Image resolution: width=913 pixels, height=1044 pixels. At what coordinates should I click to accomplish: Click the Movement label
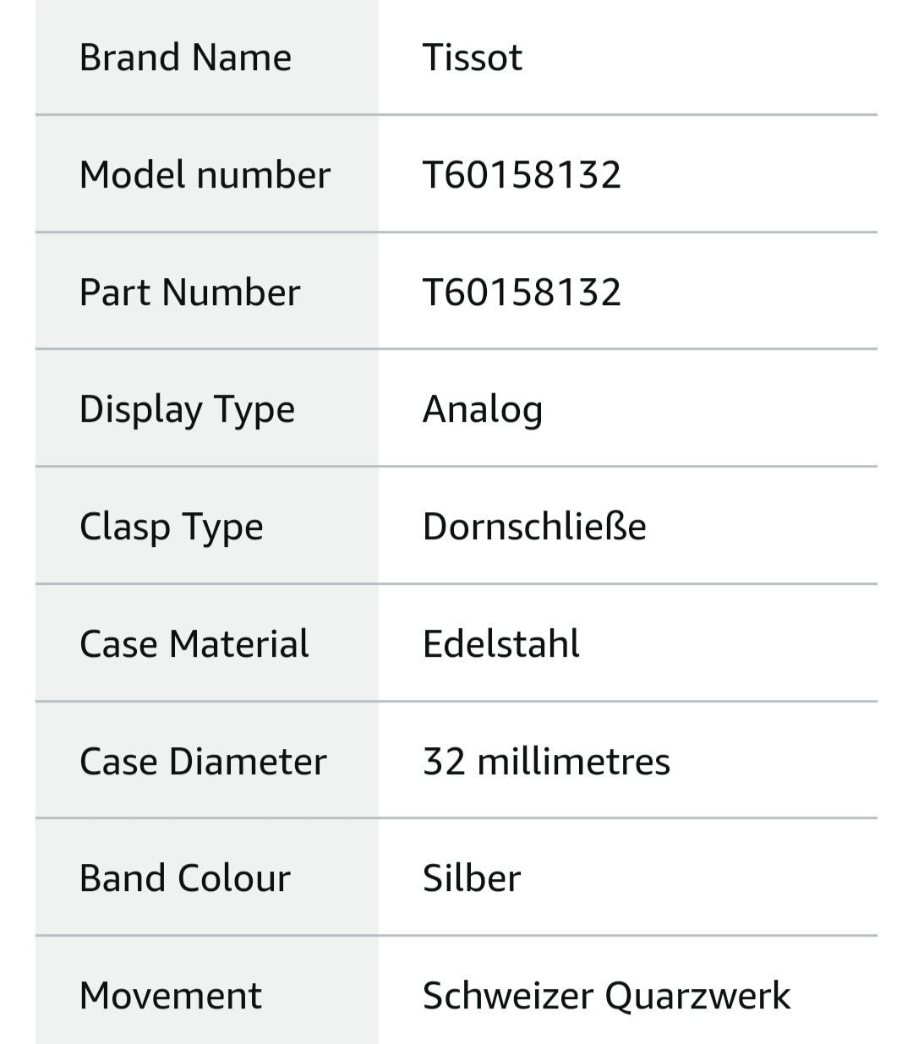170,996
